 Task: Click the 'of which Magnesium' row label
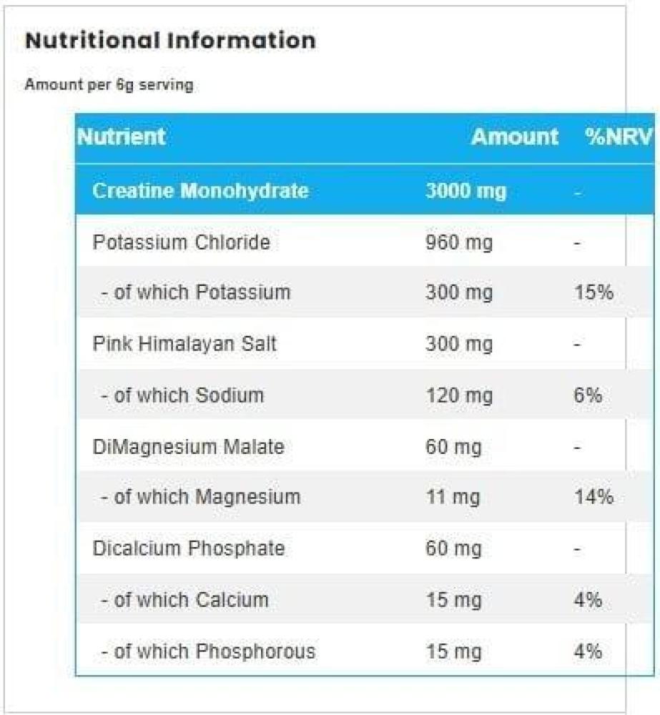click(200, 497)
